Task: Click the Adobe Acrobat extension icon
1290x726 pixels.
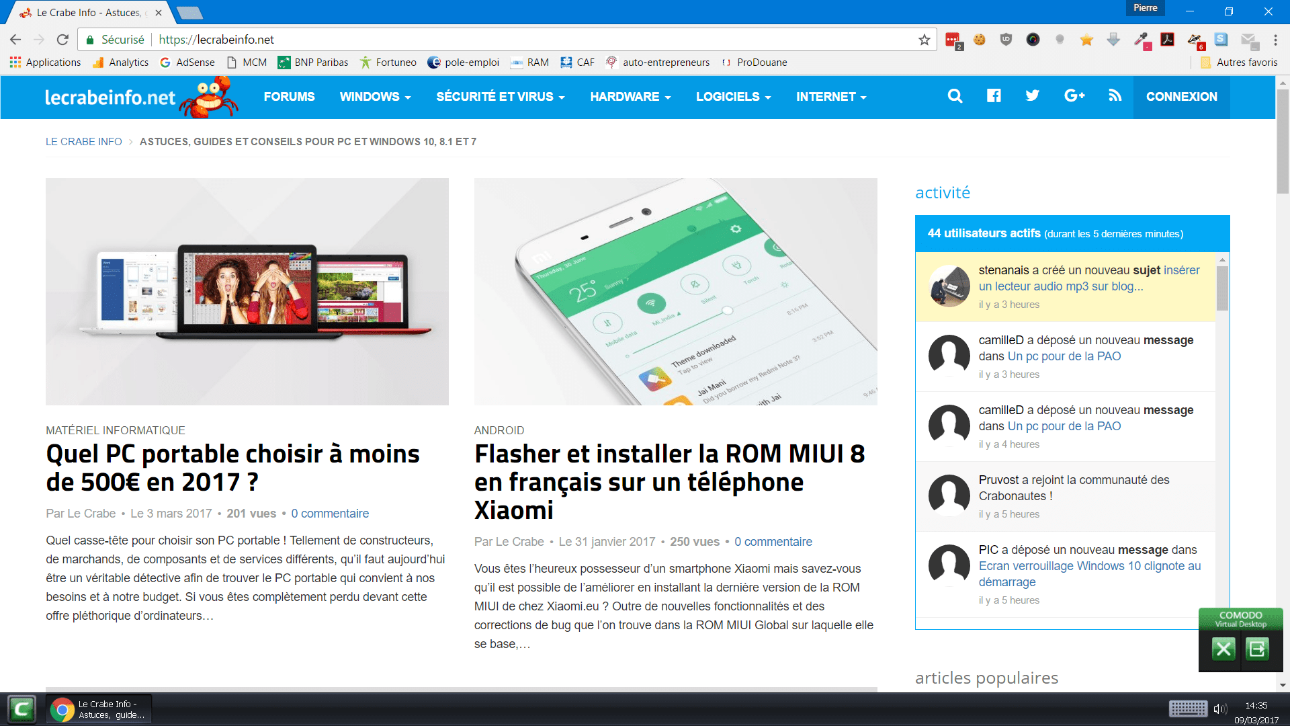Action: (1168, 40)
